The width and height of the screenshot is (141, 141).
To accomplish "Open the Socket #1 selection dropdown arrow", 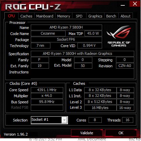I will (x=64, y=120).
